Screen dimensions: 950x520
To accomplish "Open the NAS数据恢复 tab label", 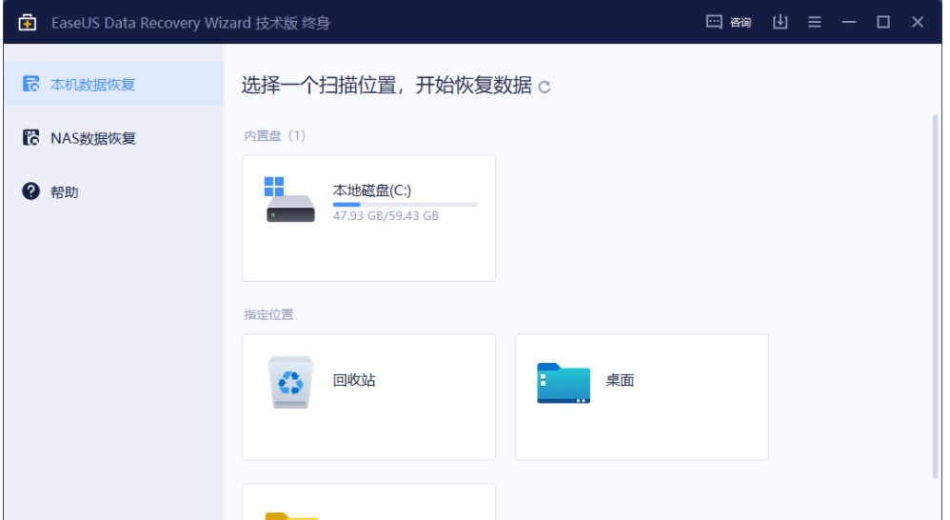I will point(93,139).
